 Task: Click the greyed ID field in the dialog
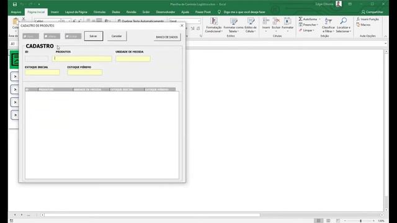click(37, 59)
